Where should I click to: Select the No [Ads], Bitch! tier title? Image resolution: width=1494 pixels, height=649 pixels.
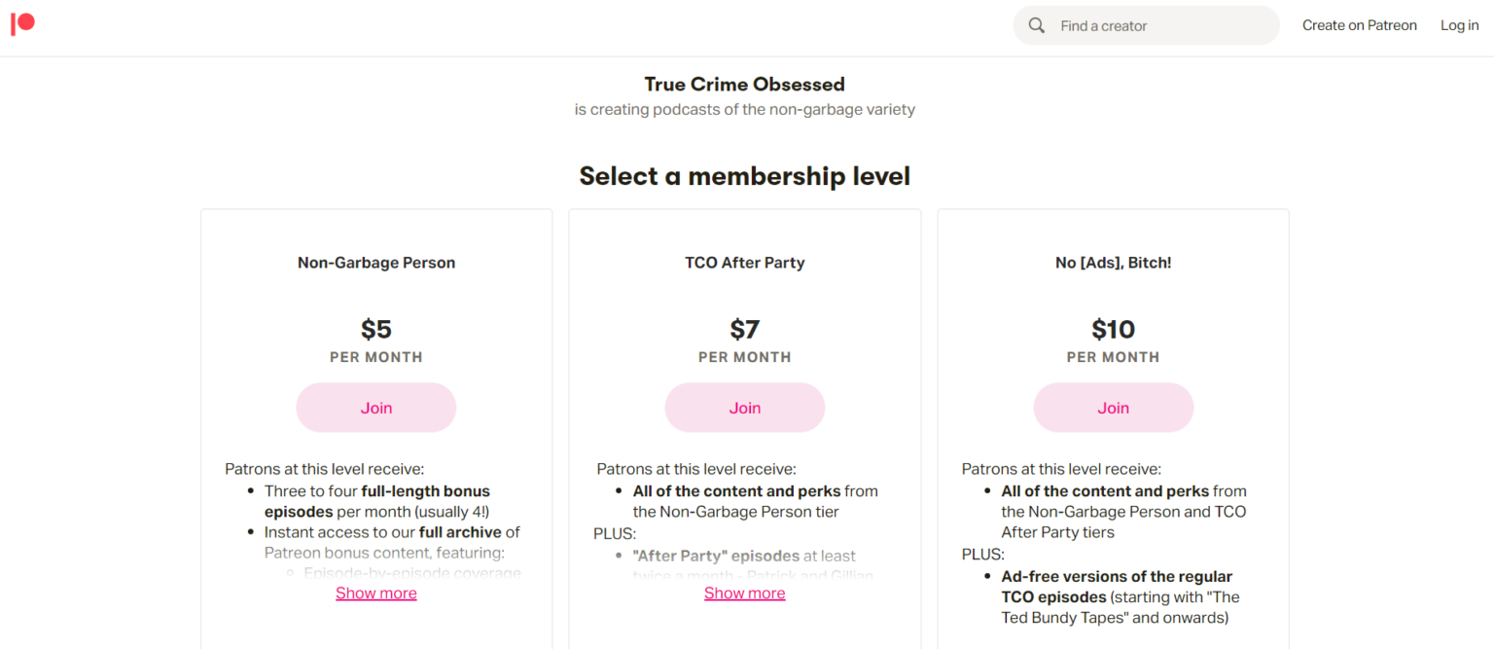pos(1113,263)
